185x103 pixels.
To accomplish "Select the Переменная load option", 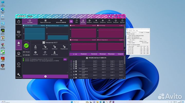I will 64,47.
